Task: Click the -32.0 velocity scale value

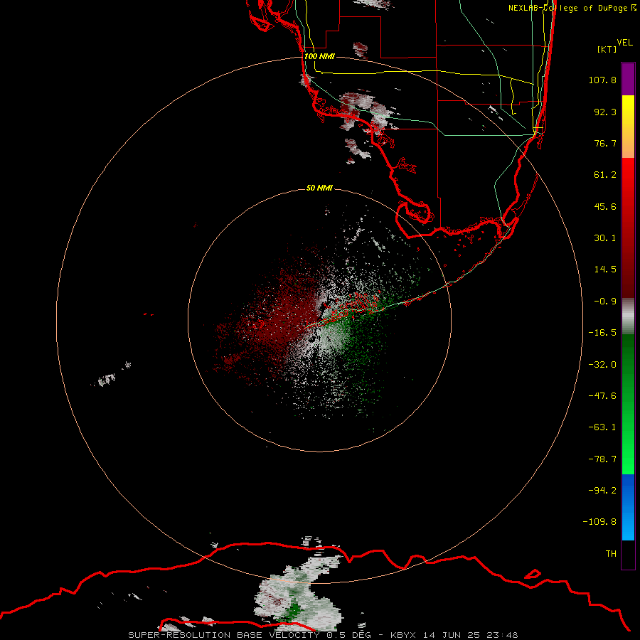Action: 602,365
